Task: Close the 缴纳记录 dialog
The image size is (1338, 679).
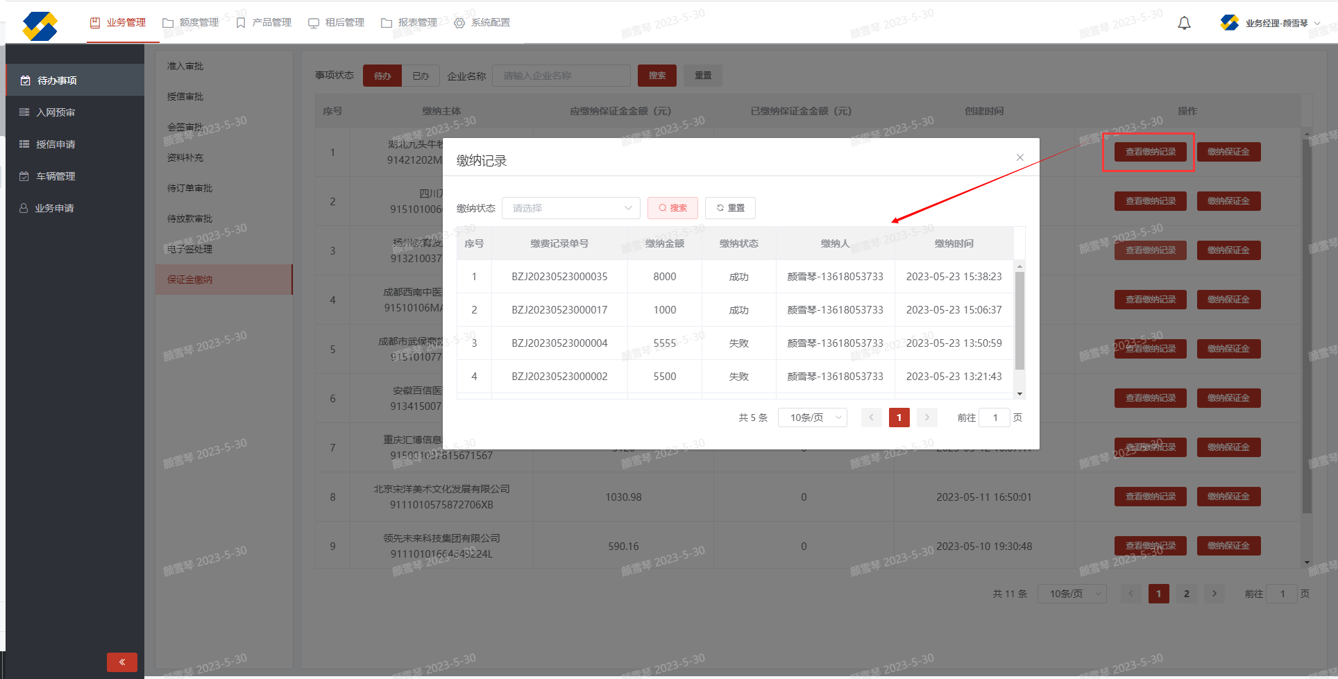Action: pos(1019,157)
